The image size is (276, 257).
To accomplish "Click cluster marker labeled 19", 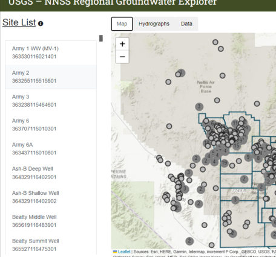I will click(225, 162).
